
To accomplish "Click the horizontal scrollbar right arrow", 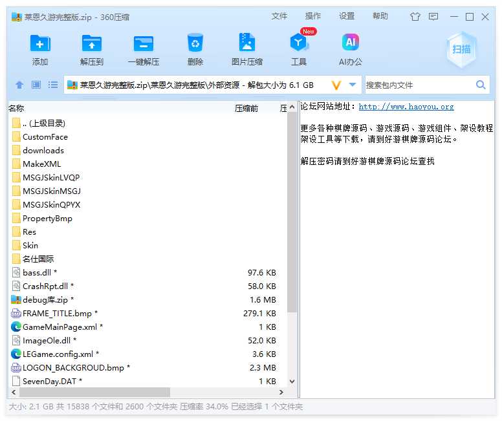I will coord(281,392).
